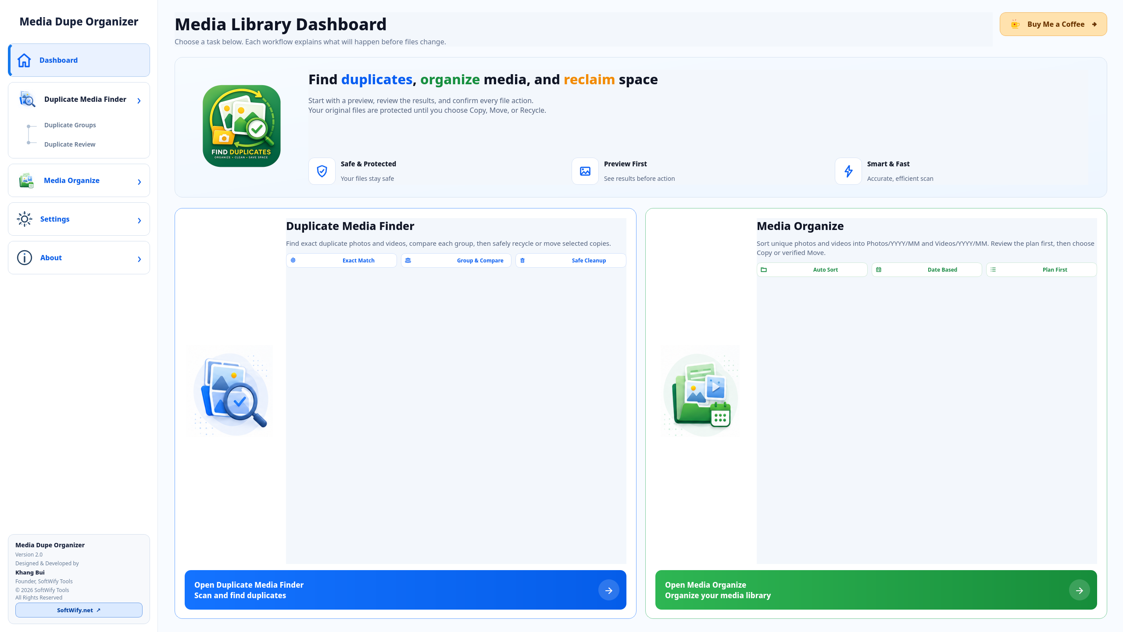Click the 'Khang Bui' developer name
Screen dimensions: 1123x632
30,572
